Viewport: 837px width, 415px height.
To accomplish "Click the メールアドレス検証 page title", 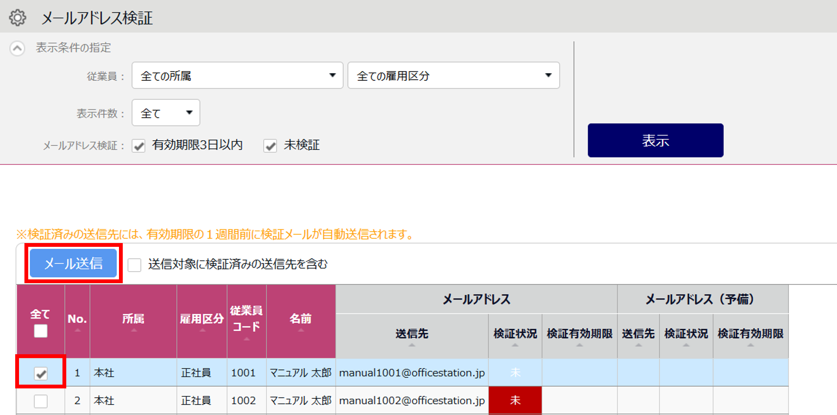I will coord(97,18).
